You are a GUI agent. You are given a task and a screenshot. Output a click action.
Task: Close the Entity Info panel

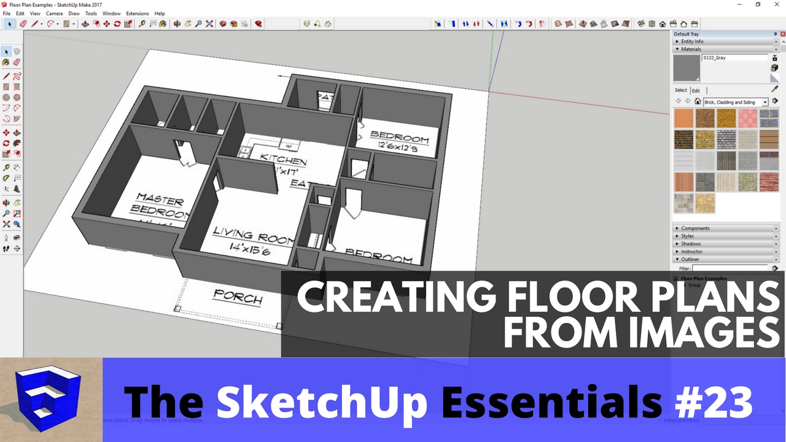(776, 42)
